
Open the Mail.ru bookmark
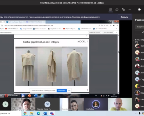click(x=40, y=29)
